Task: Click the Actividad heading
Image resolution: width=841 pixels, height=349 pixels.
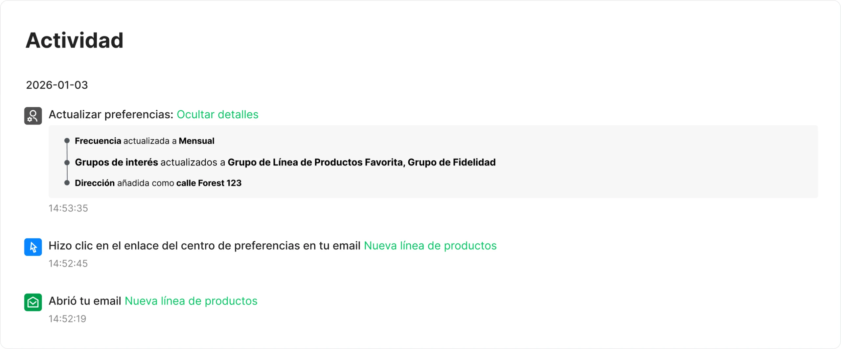Action: 75,40
